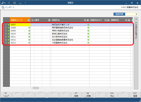Click the pencil icon in 名 column header
Image resolution: width=141 pixels, height=102 pixels.
[x=85, y=20]
